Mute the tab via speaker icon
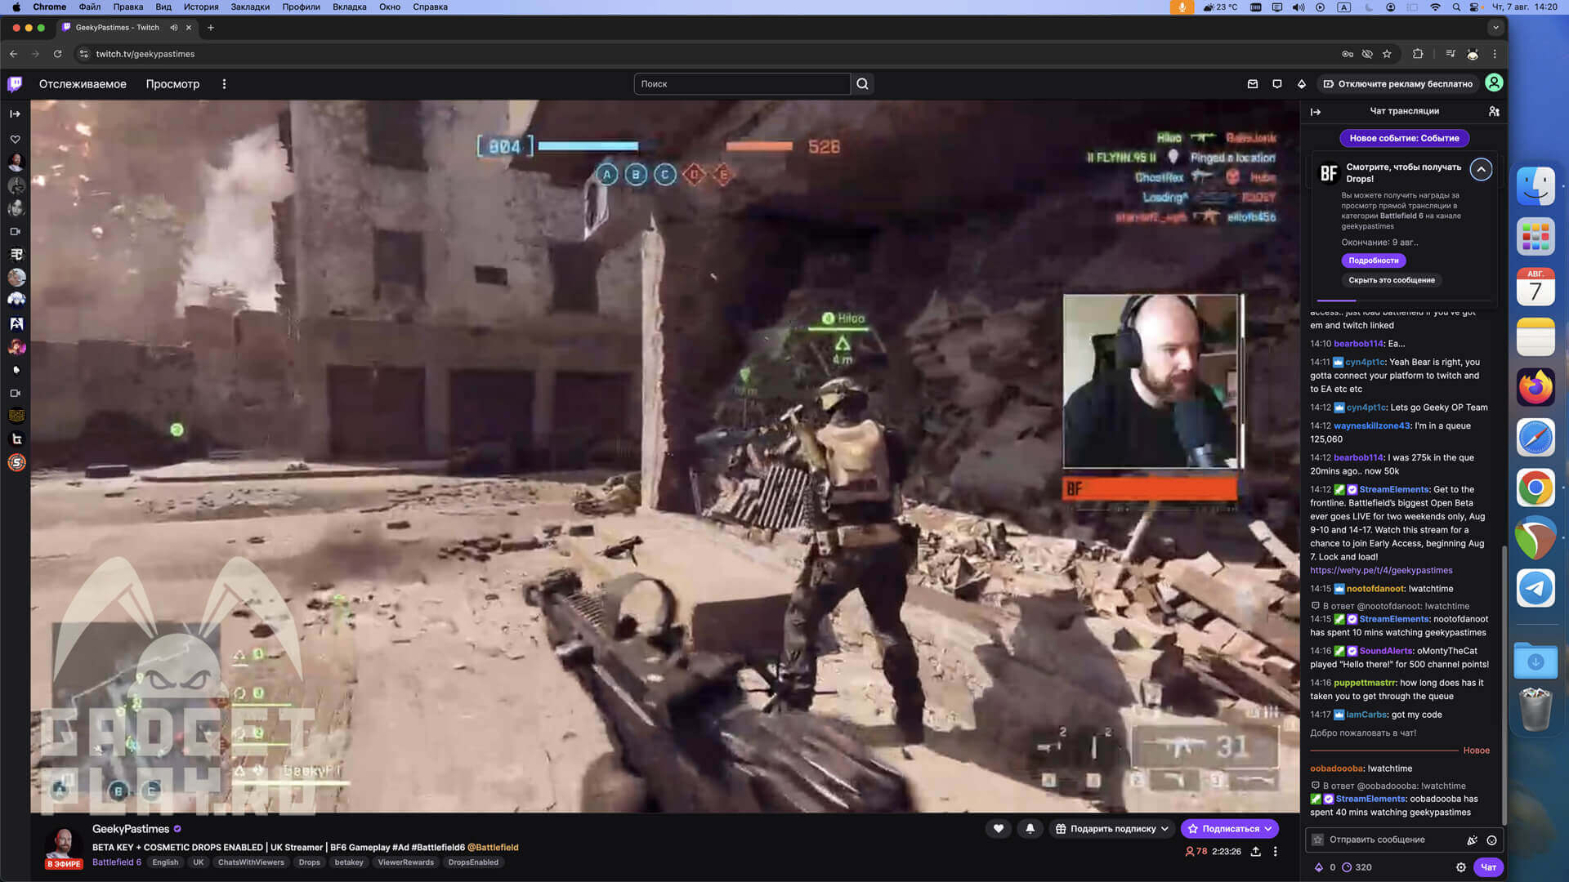The image size is (1569, 882). coord(173,27)
